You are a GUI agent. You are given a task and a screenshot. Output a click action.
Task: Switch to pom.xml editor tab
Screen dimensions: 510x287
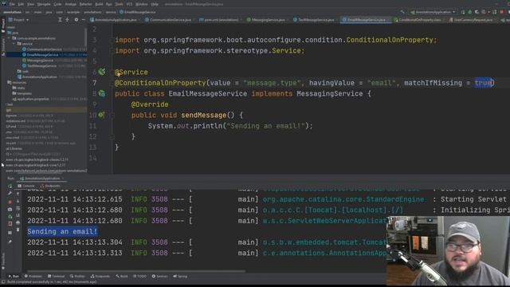[221, 20]
